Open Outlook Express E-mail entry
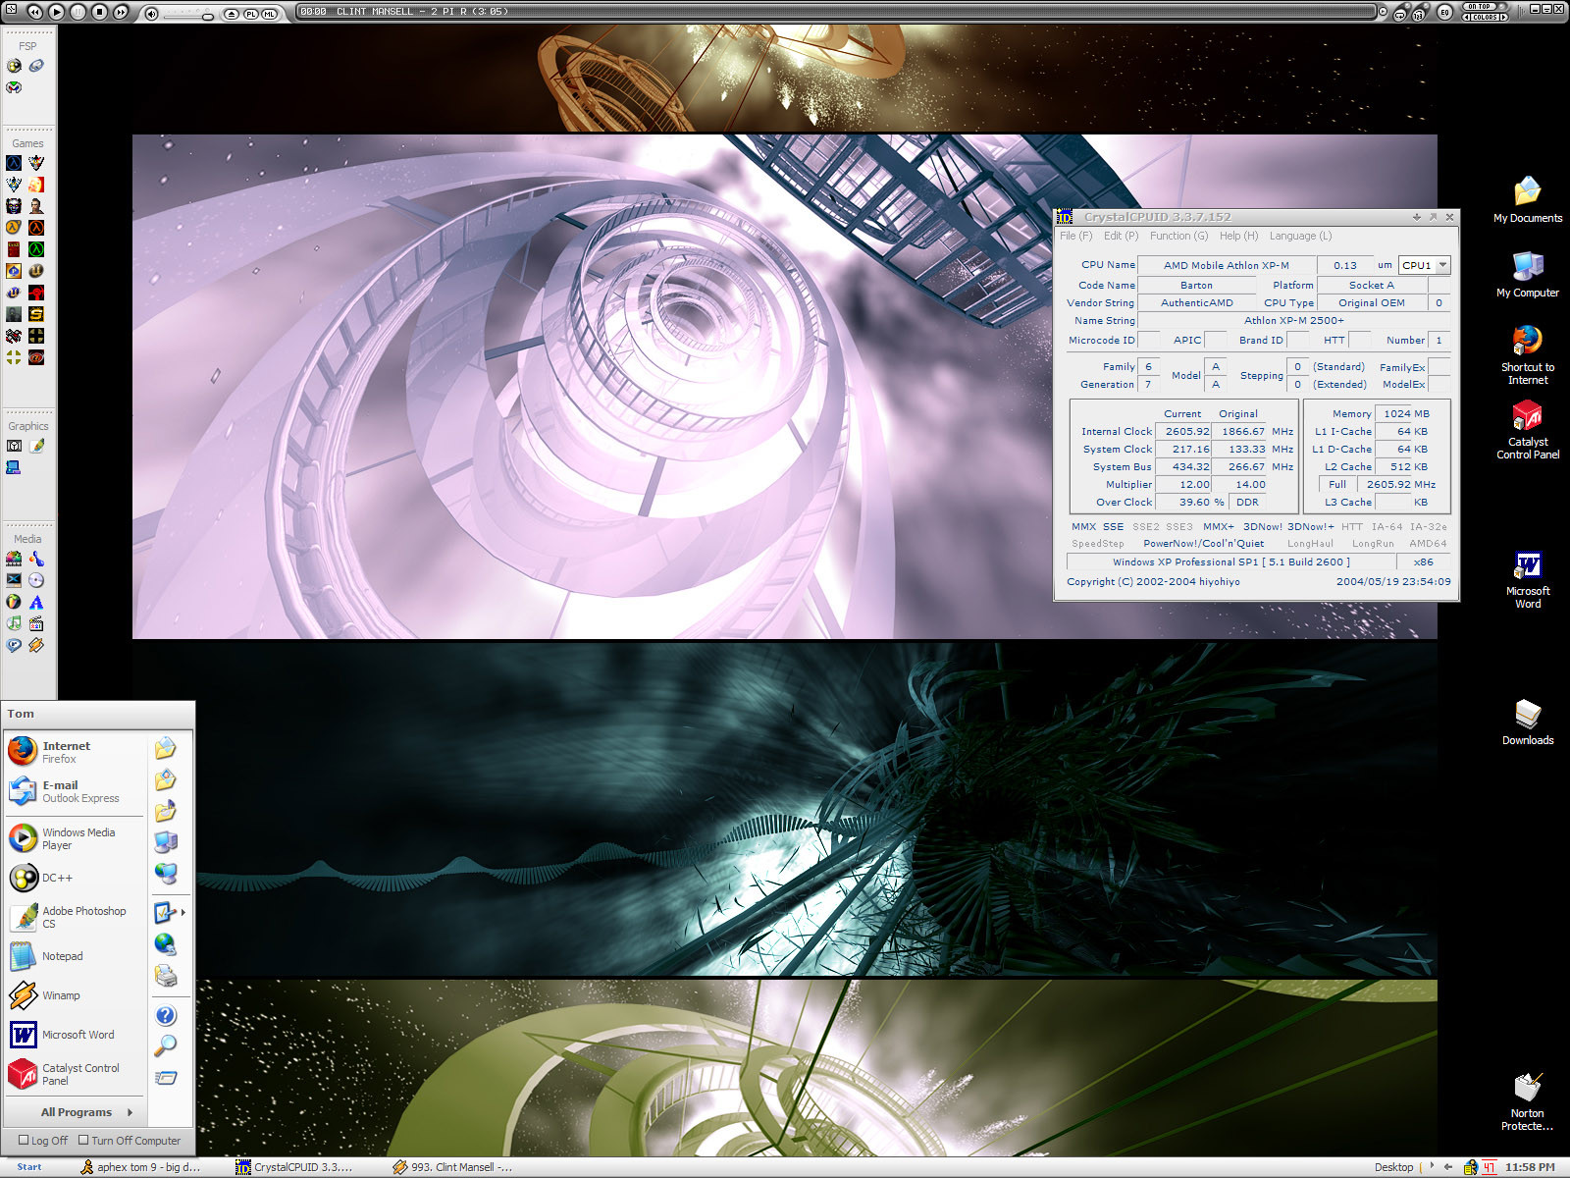Viewport: 1570px width, 1178px height. (x=75, y=791)
